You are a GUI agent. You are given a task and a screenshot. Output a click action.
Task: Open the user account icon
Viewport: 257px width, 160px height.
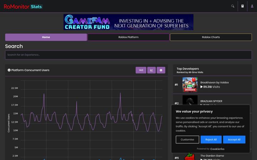(x=252, y=6)
